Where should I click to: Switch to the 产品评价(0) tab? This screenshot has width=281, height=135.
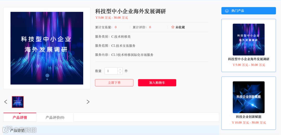tap(55, 118)
